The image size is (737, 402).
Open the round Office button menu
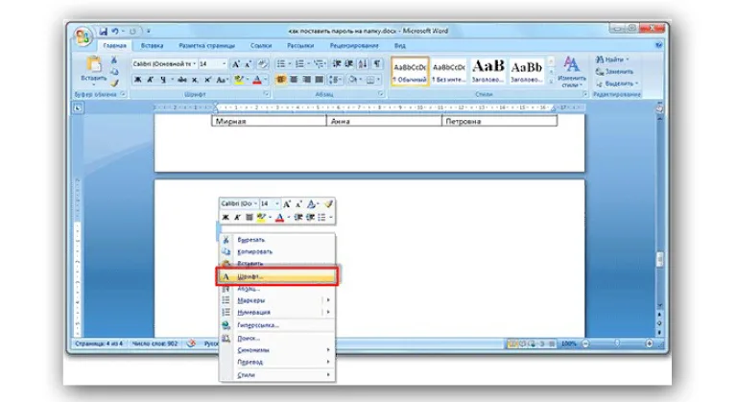pos(83,36)
